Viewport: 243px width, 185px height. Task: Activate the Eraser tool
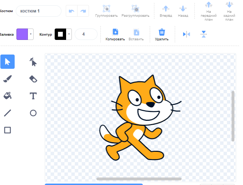33,79
